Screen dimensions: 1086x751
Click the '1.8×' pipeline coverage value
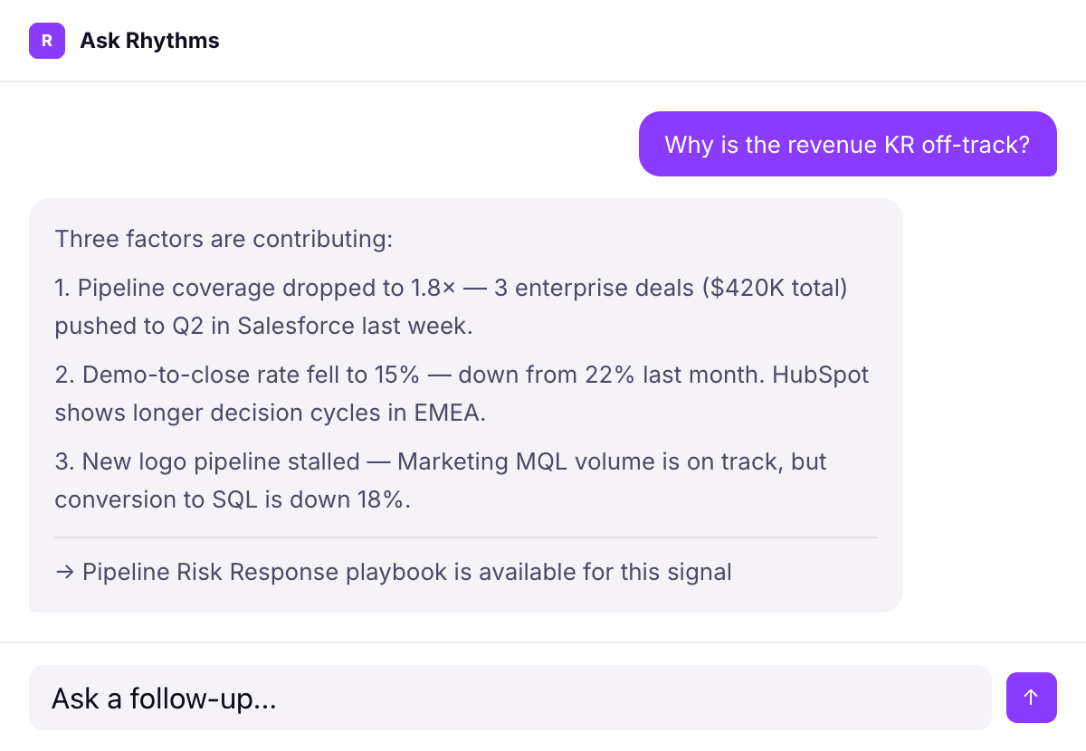(429, 288)
